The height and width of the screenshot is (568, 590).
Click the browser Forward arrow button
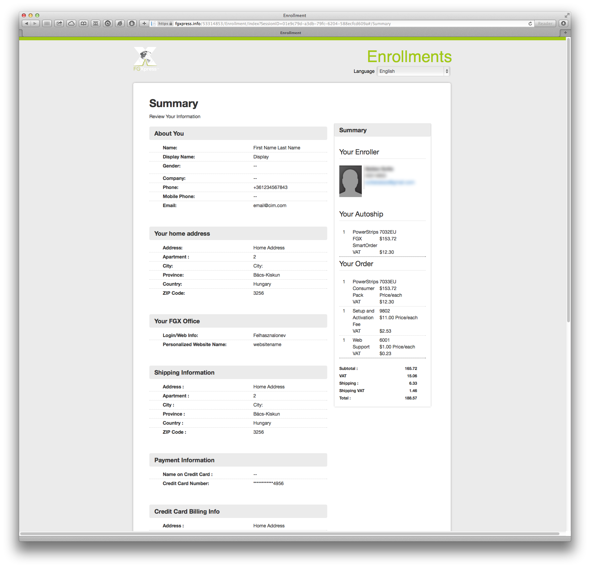pyautogui.click(x=35, y=23)
